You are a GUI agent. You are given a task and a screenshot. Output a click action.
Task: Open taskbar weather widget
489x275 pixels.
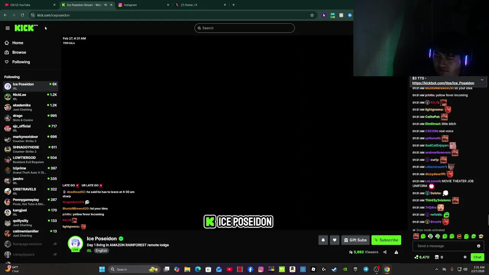click(11, 269)
